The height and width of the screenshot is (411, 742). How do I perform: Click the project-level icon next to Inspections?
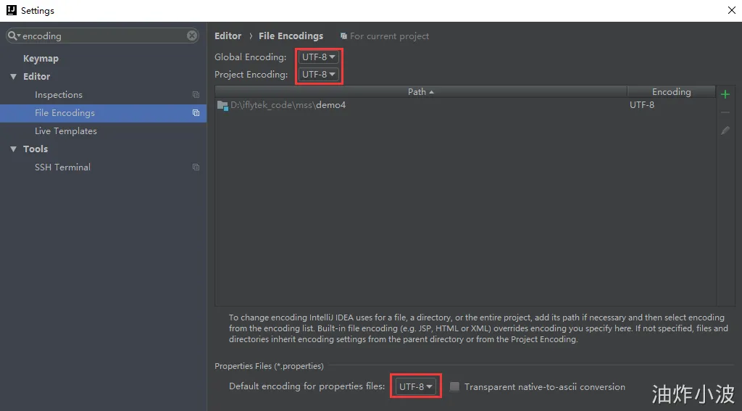[x=196, y=95]
